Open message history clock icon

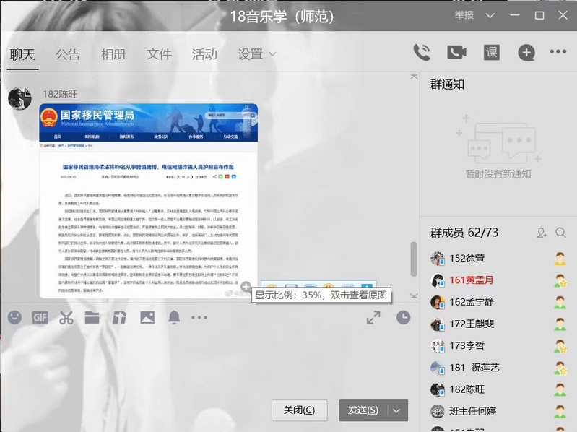pos(403,317)
